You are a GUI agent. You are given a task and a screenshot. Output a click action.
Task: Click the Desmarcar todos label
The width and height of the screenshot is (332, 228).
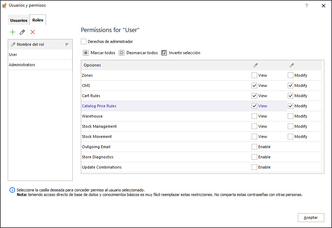[x=142, y=53]
